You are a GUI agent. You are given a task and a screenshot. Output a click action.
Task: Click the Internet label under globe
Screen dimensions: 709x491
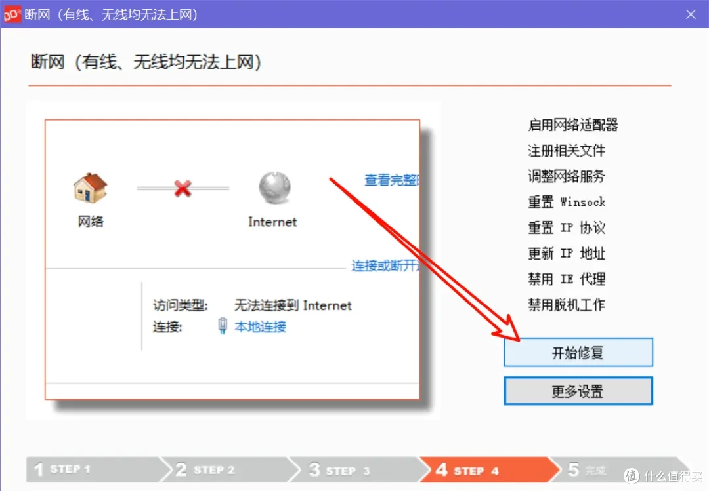click(x=272, y=222)
